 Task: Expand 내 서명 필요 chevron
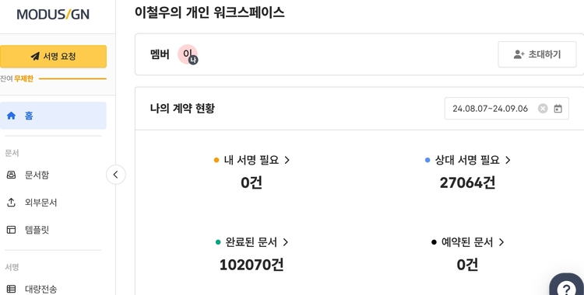[287, 160]
